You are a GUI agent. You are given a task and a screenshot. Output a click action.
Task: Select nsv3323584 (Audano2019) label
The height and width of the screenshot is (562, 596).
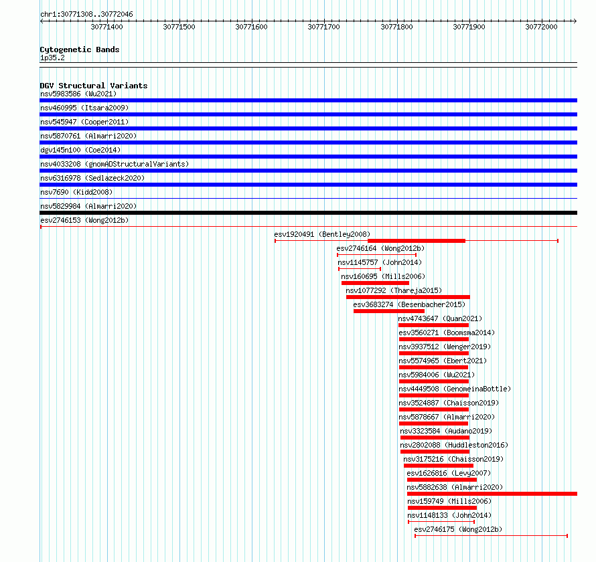pos(446,431)
